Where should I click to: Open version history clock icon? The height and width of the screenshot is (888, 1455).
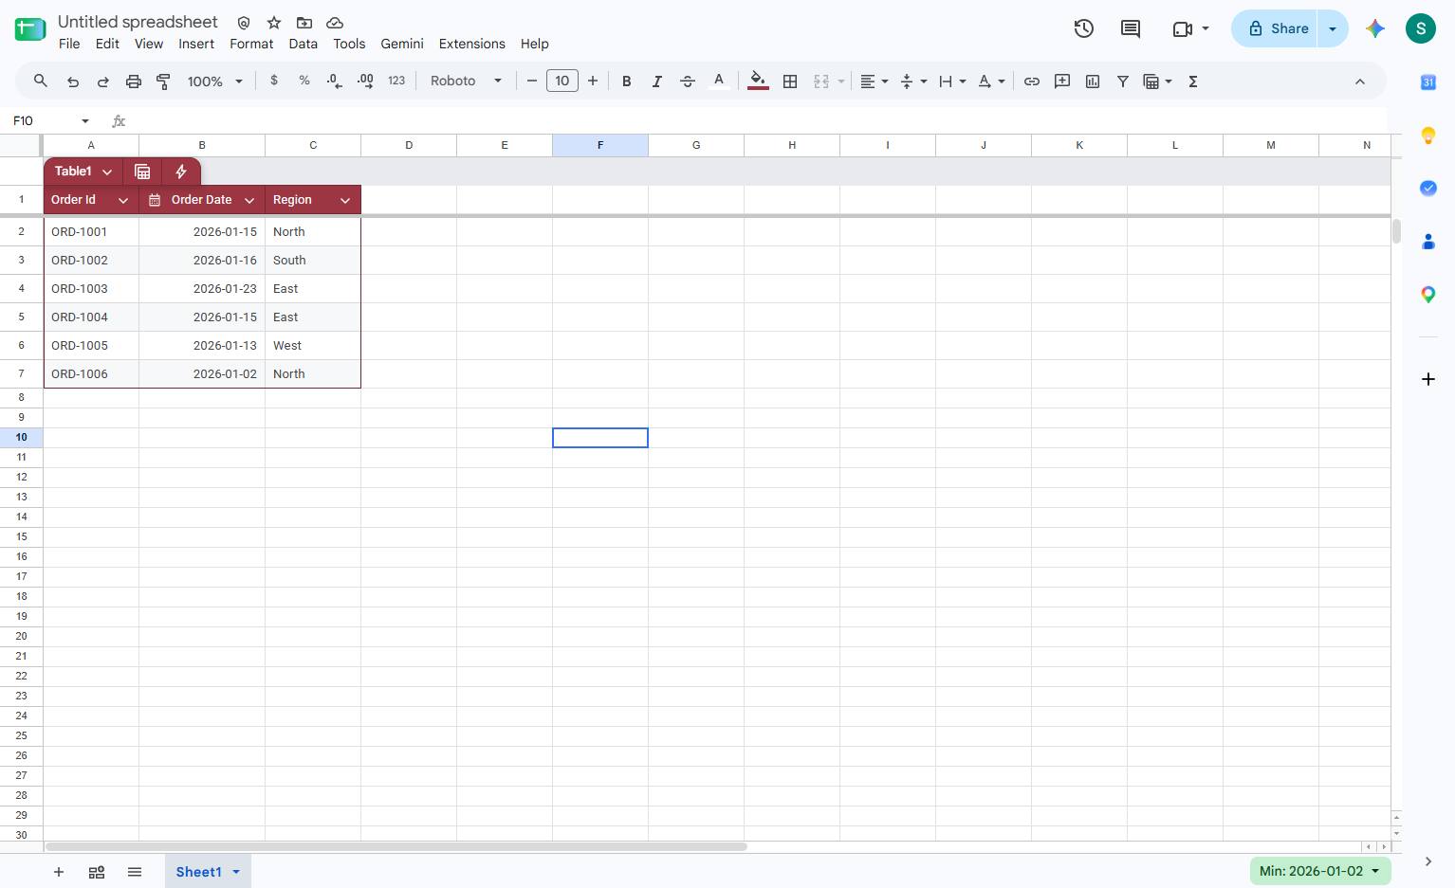(1084, 28)
